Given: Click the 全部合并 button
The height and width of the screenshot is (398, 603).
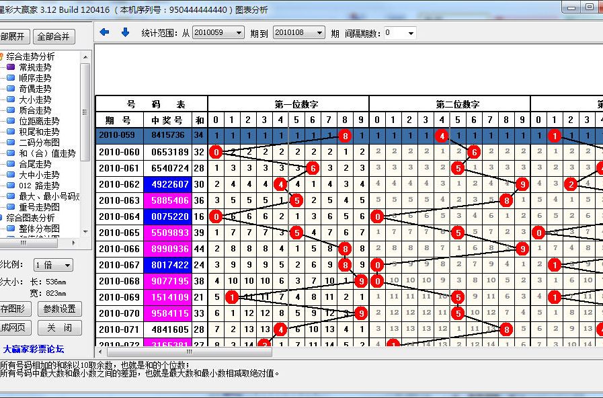Looking at the screenshot, I should pyautogui.click(x=54, y=36).
